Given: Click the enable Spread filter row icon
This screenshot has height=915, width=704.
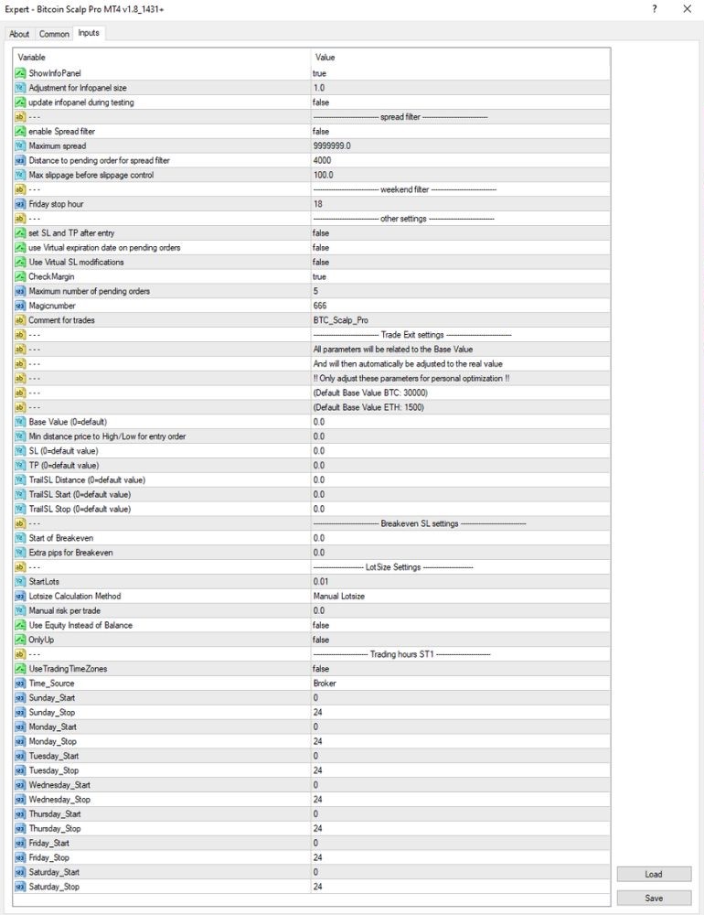Looking at the screenshot, I should [20, 131].
